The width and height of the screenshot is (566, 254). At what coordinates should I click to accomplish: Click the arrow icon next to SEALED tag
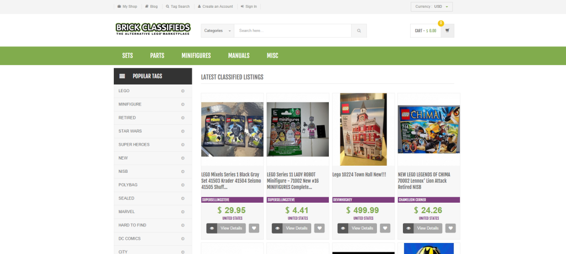coord(182,198)
